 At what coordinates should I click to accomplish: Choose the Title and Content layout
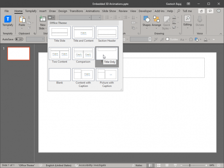point(83,34)
